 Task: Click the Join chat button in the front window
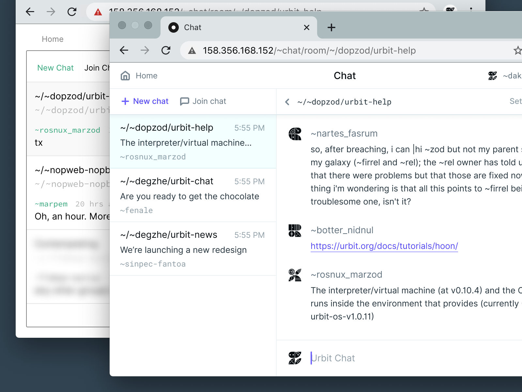tap(203, 101)
